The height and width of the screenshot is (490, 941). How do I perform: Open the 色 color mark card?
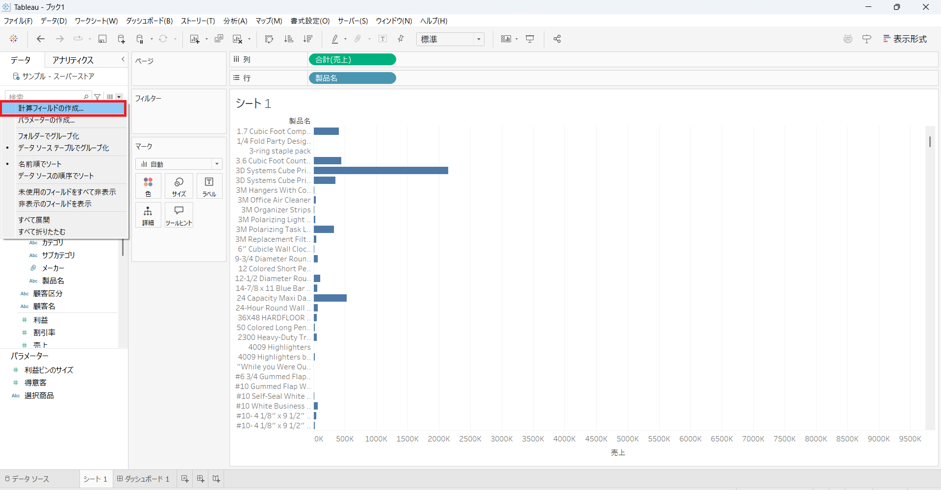click(148, 186)
